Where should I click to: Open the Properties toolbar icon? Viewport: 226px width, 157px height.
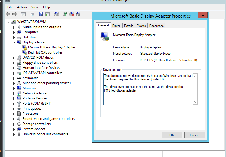[x=32, y=14]
